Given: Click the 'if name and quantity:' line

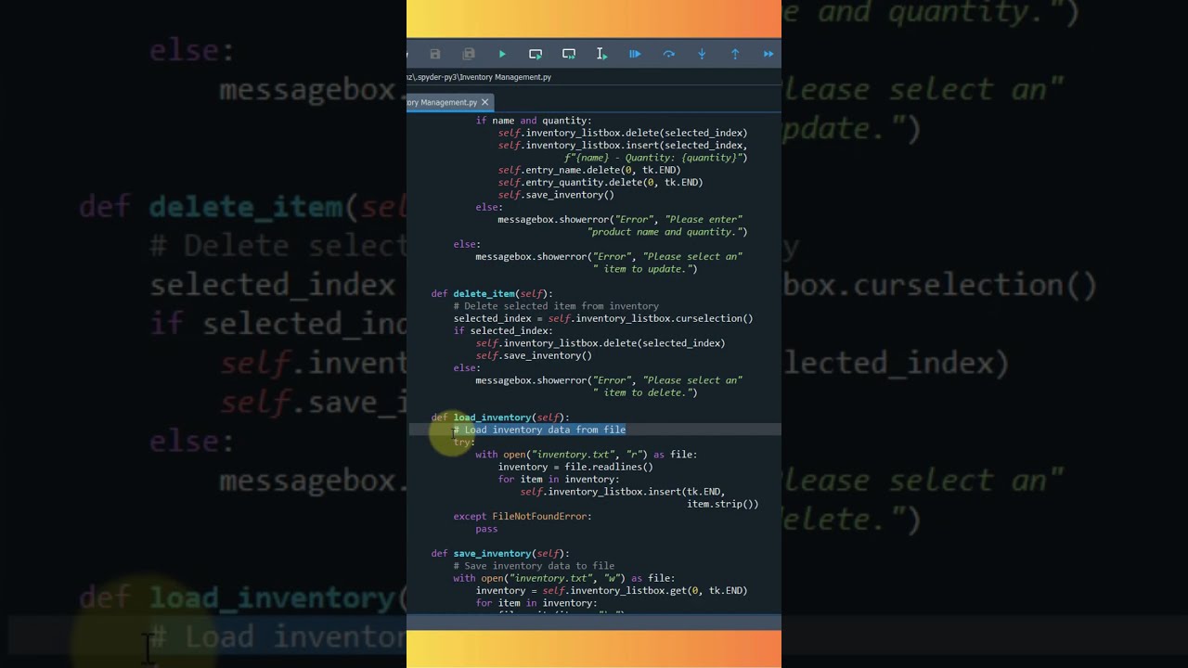Looking at the screenshot, I should pyautogui.click(x=534, y=121).
